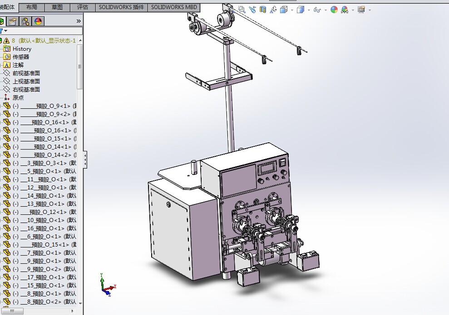Open the PropertyManager tab icon
449x315 pixels.
tap(13, 21)
